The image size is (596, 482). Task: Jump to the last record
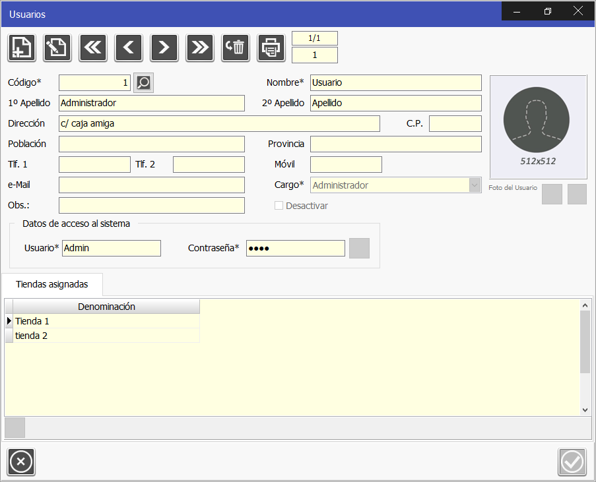[200, 47]
